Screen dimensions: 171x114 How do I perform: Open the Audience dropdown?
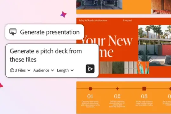coord(44,70)
